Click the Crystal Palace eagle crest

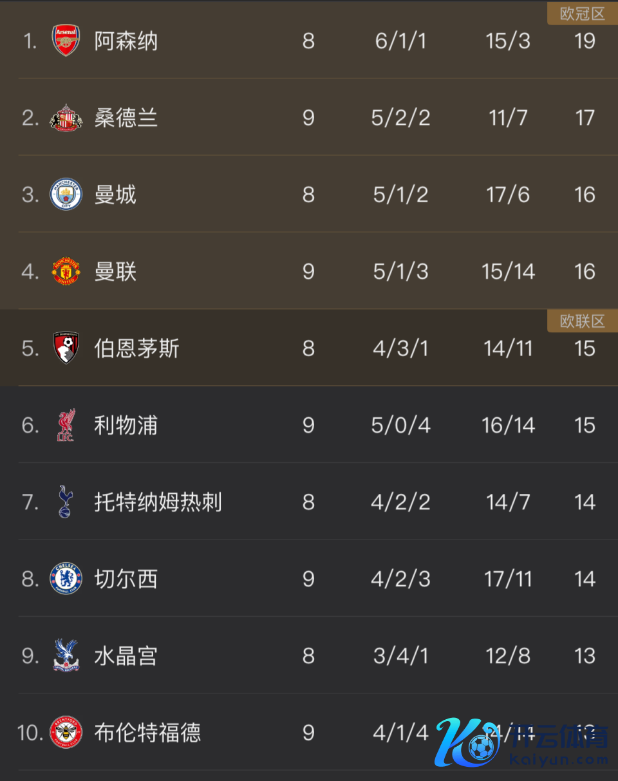click(66, 655)
